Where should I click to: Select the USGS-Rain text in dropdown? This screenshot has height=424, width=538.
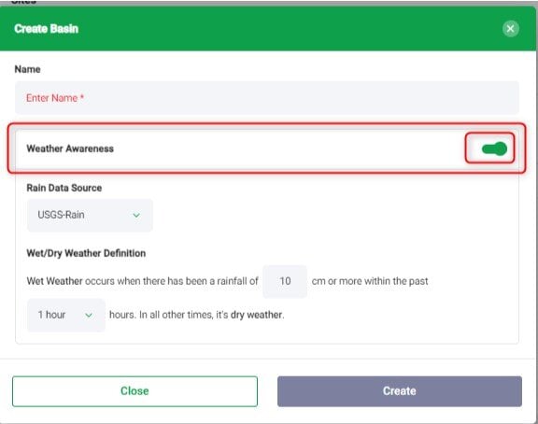[61, 215]
